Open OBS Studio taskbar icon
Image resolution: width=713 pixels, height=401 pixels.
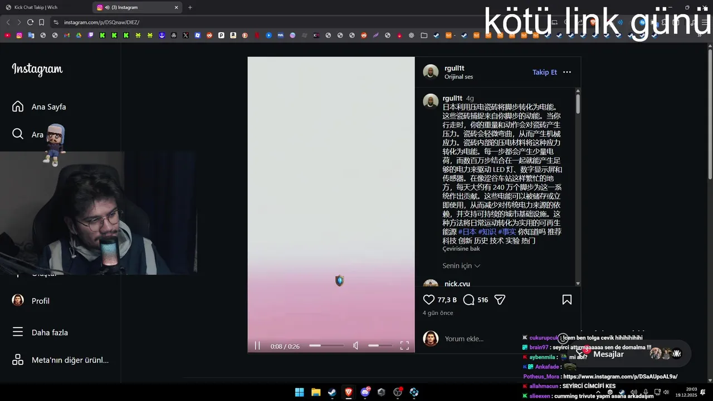(398, 392)
